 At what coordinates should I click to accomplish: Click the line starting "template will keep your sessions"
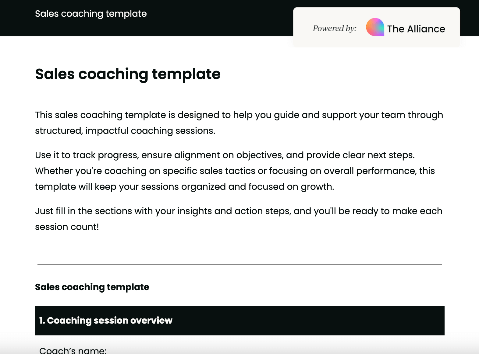[184, 187]
